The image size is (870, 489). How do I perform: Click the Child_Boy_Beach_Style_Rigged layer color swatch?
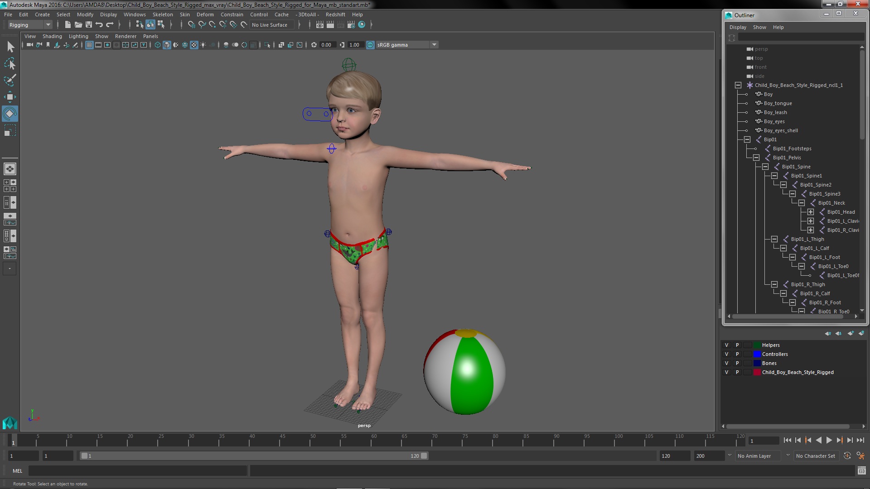pyautogui.click(x=757, y=372)
